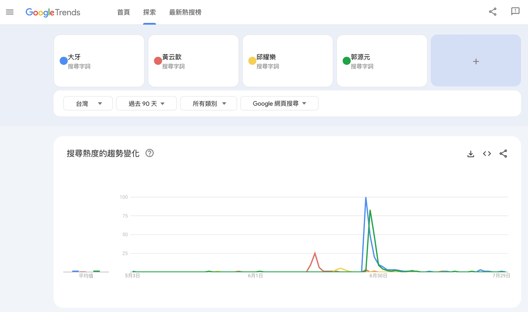Edit the 黃云歆 search term card
Viewport: 528px width, 312px height.
click(x=193, y=61)
